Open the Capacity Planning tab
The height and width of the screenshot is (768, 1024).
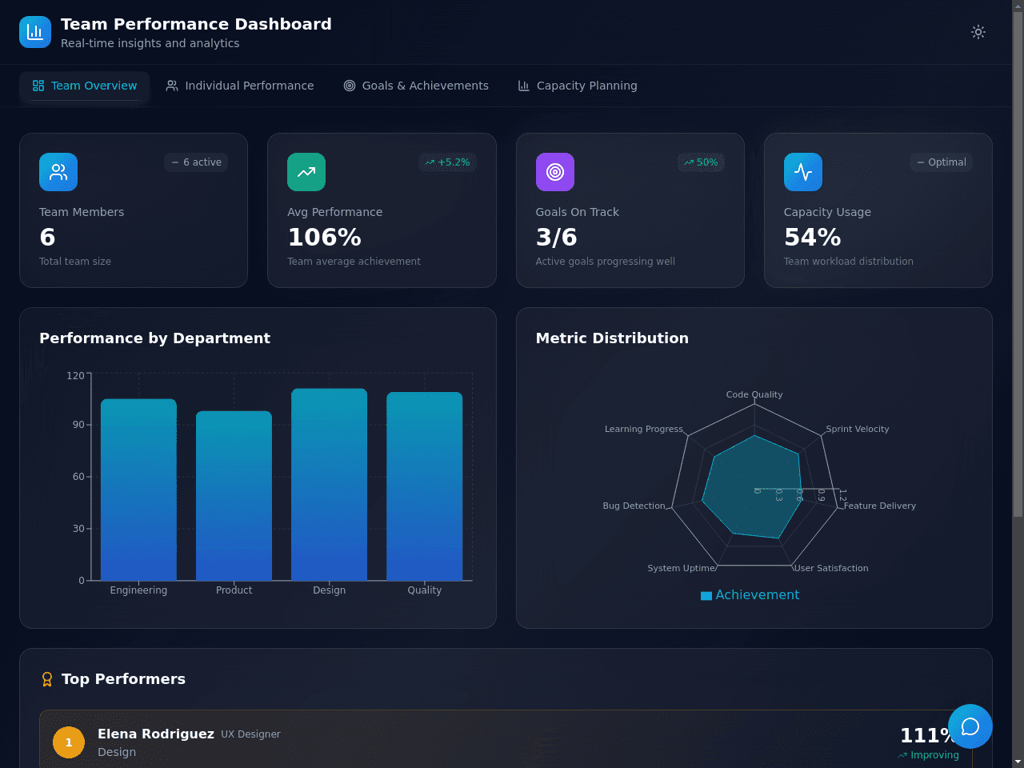[x=578, y=86]
